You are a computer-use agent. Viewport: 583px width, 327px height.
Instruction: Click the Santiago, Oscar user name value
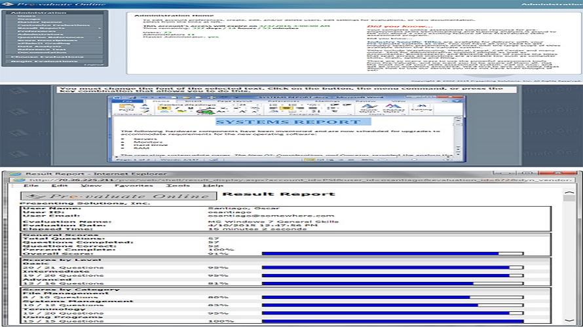coord(244,208)
